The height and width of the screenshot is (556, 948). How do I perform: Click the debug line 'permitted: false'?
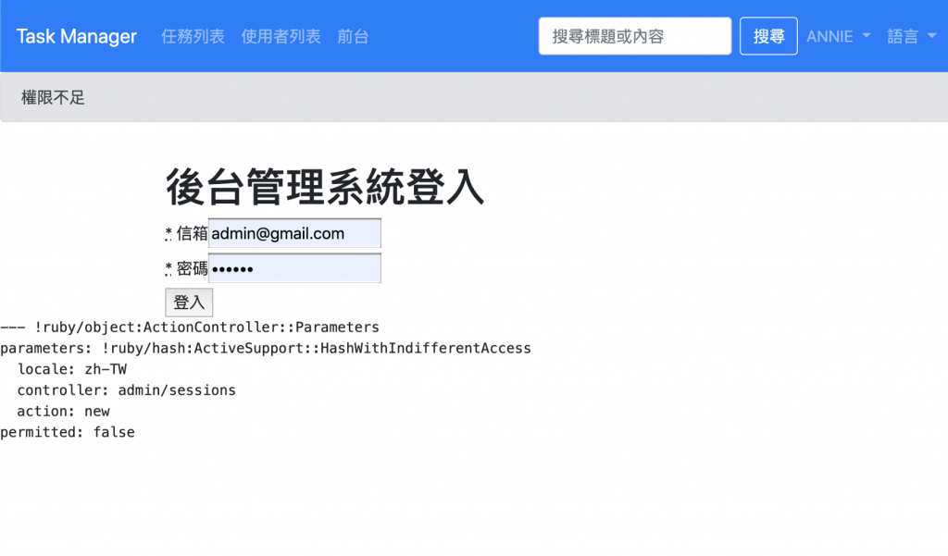coord(67,433)
